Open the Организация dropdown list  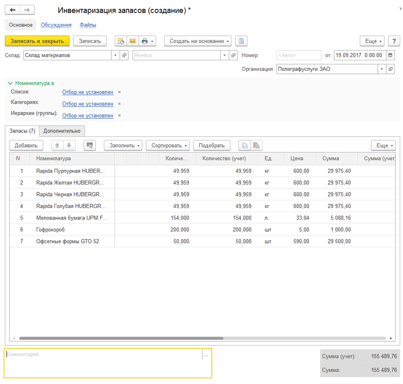(x=382, y=69)
